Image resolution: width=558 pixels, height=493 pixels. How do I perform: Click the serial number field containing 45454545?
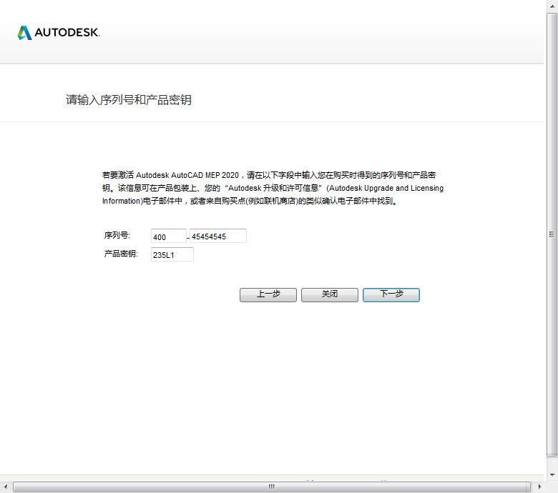click(217, 236)
